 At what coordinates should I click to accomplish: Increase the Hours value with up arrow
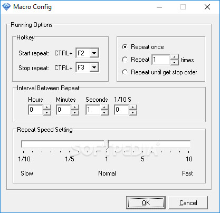click(47, 107)
